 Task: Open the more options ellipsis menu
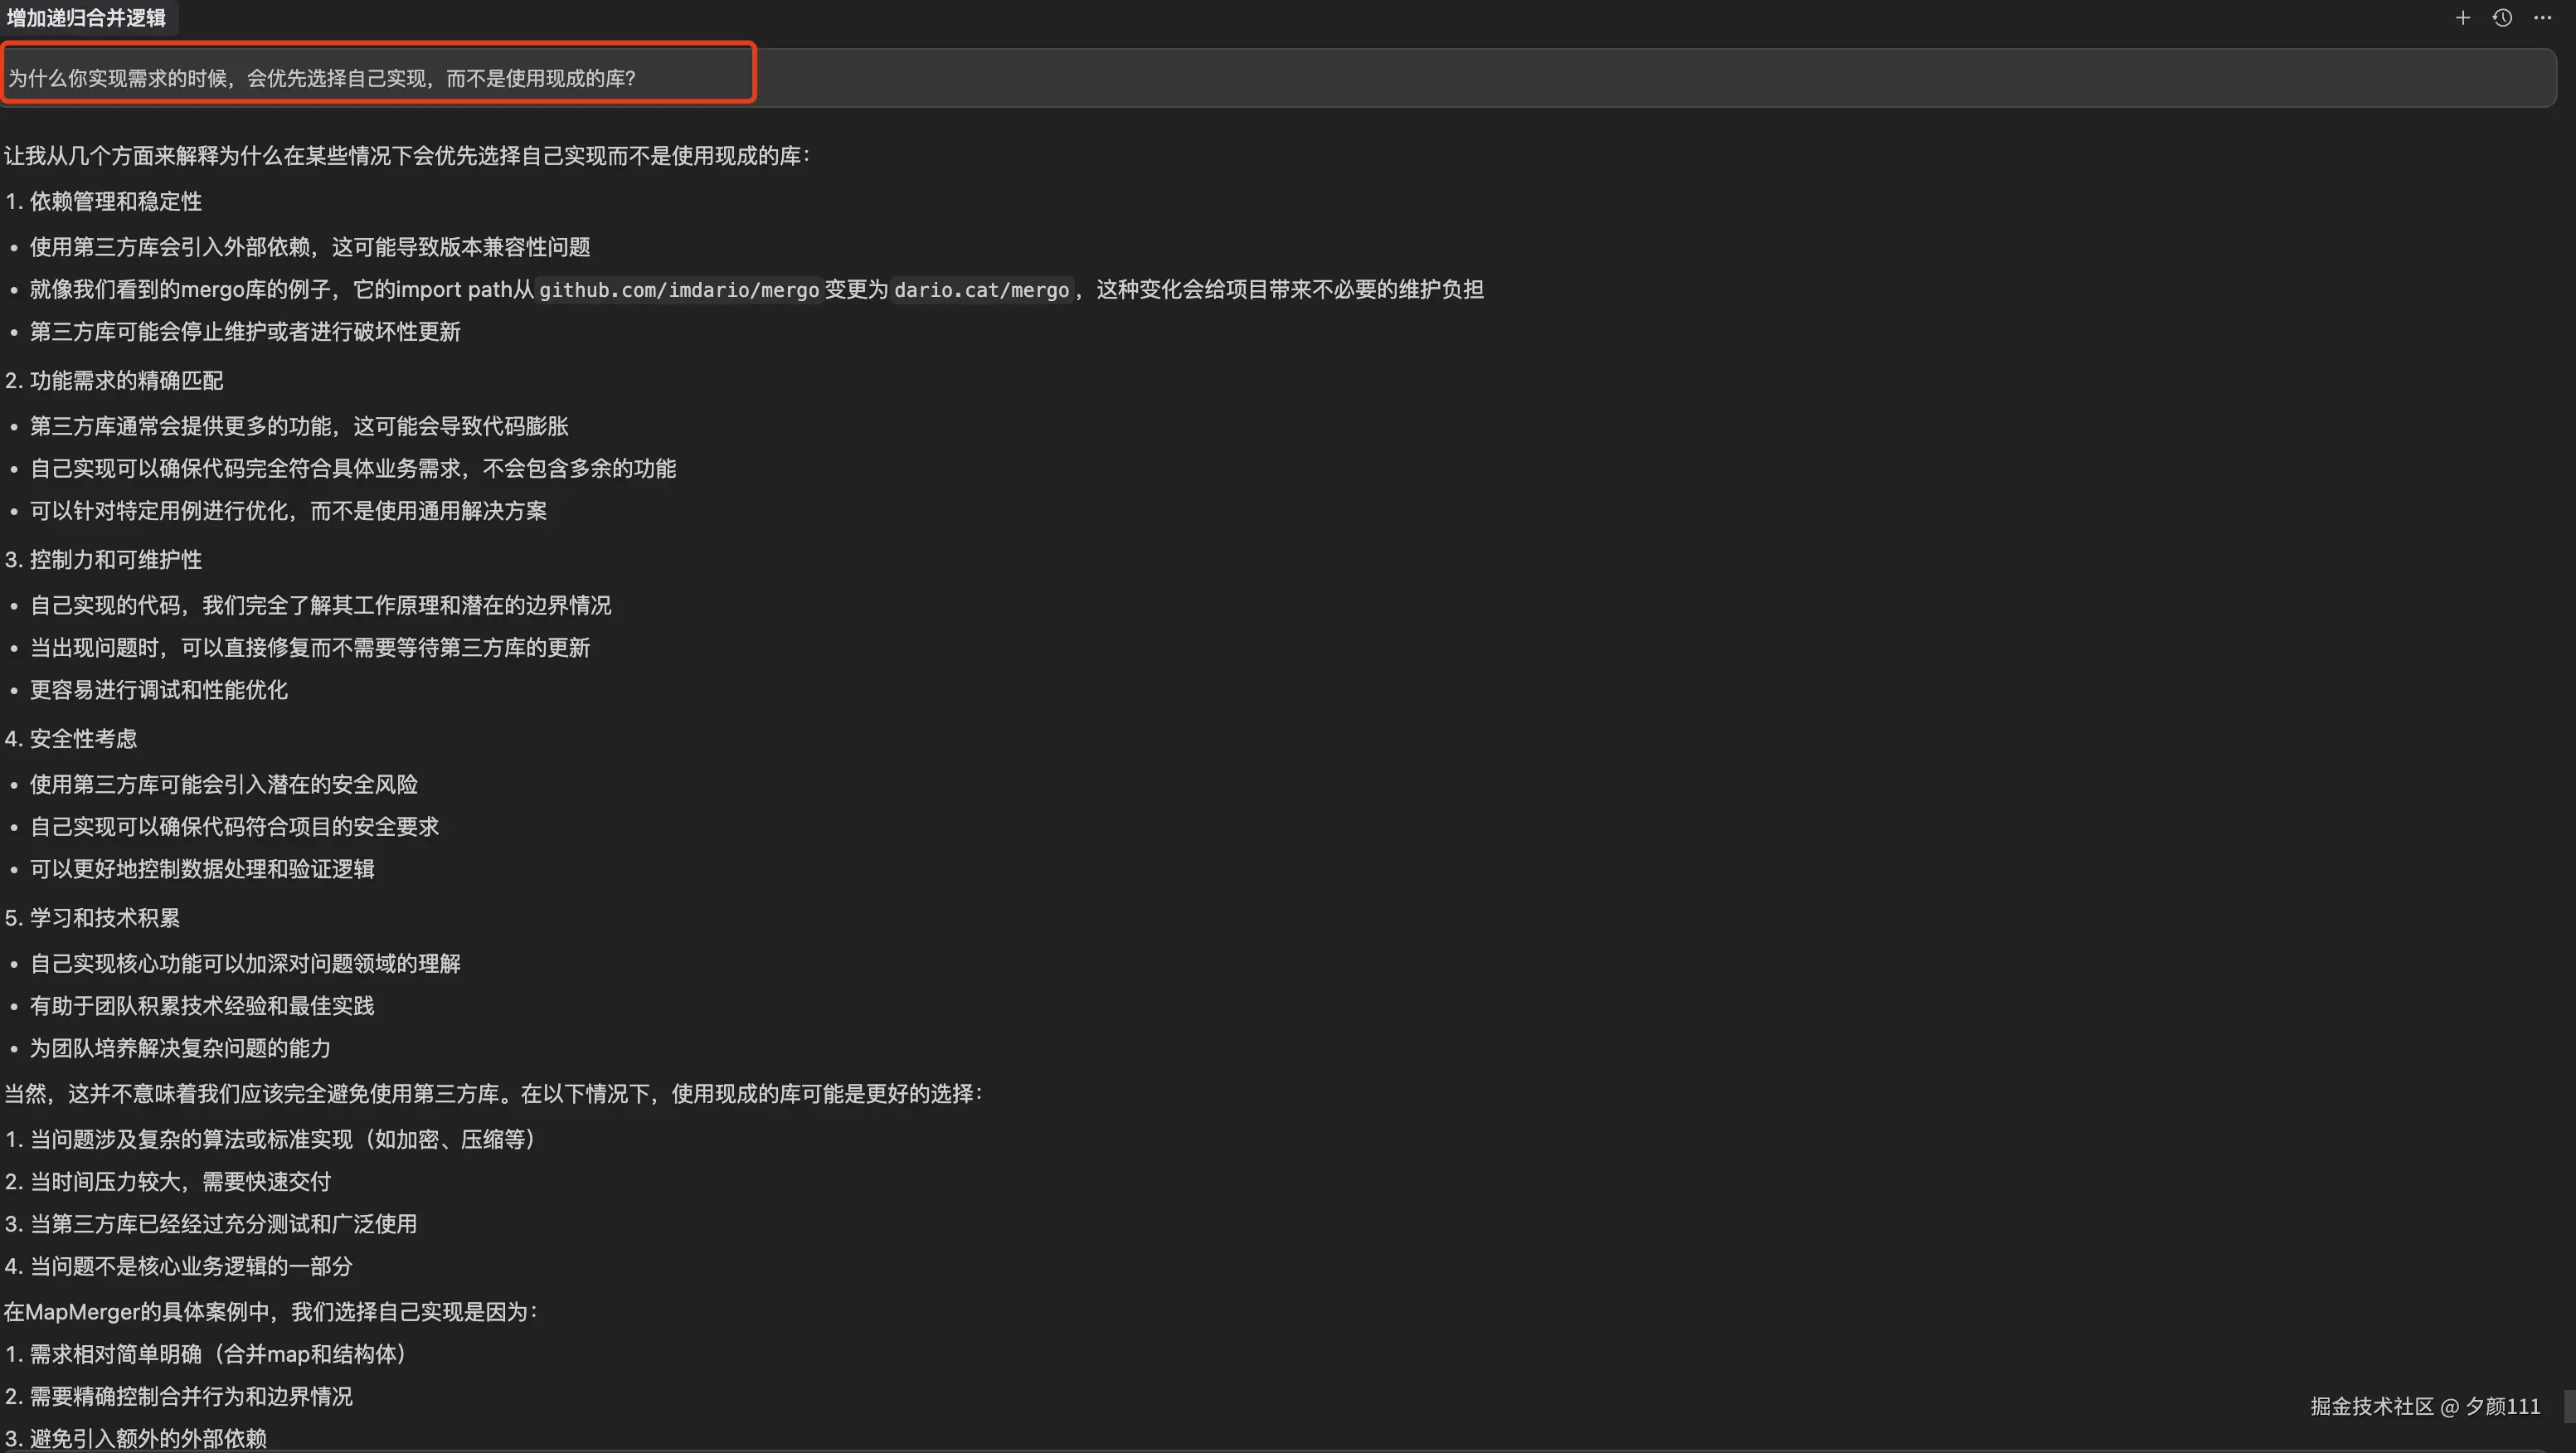[x=2543, y=17]
